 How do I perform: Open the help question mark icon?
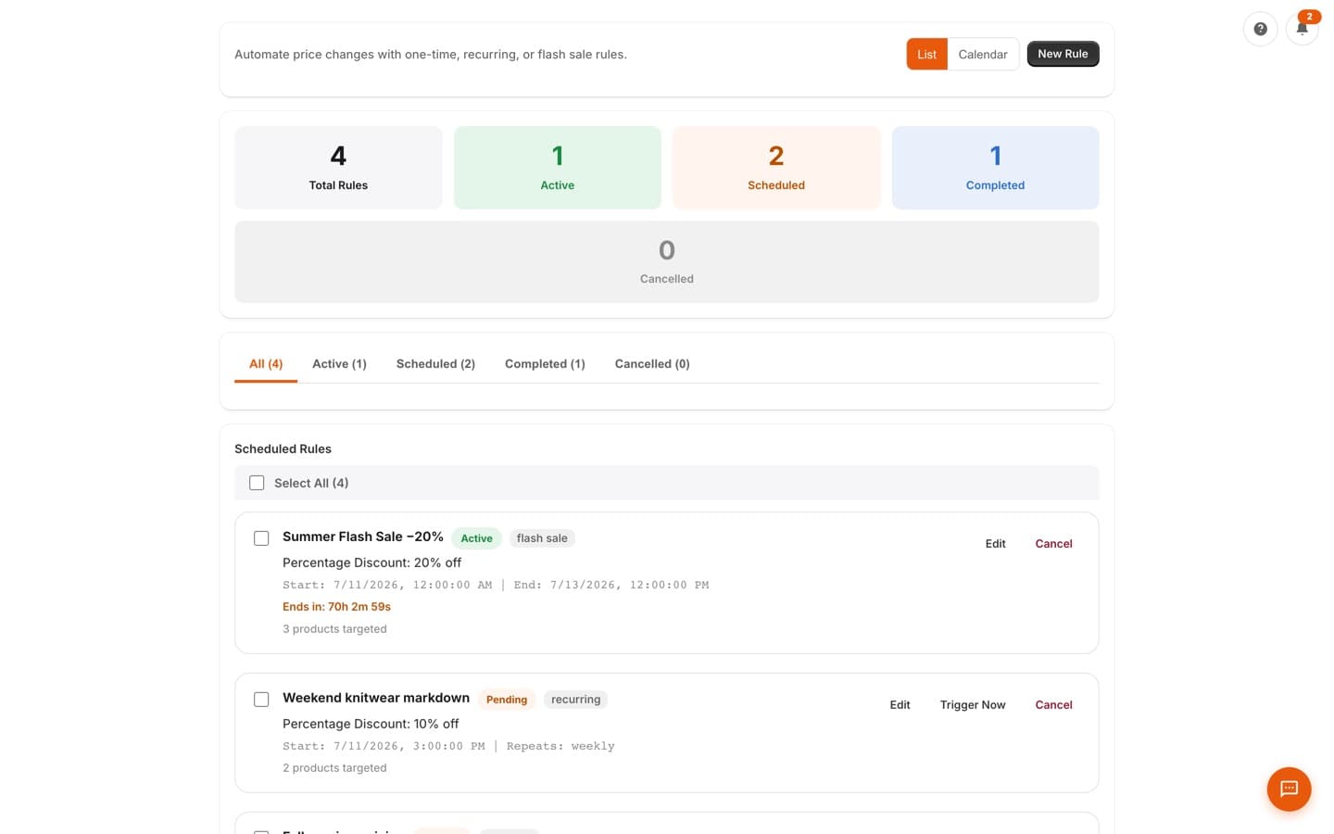(1260, 29)
